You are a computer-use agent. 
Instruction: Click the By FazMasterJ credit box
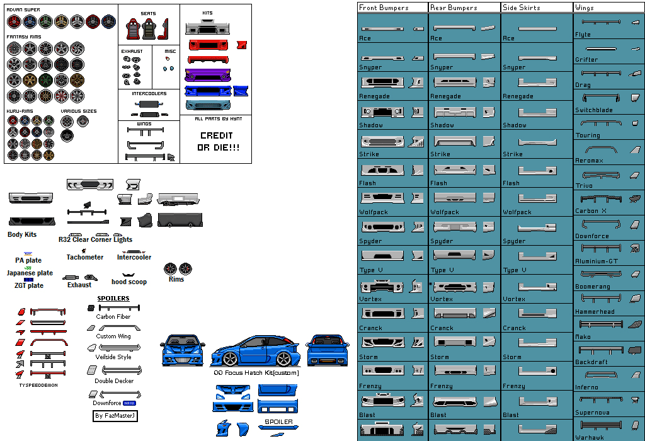115,416
